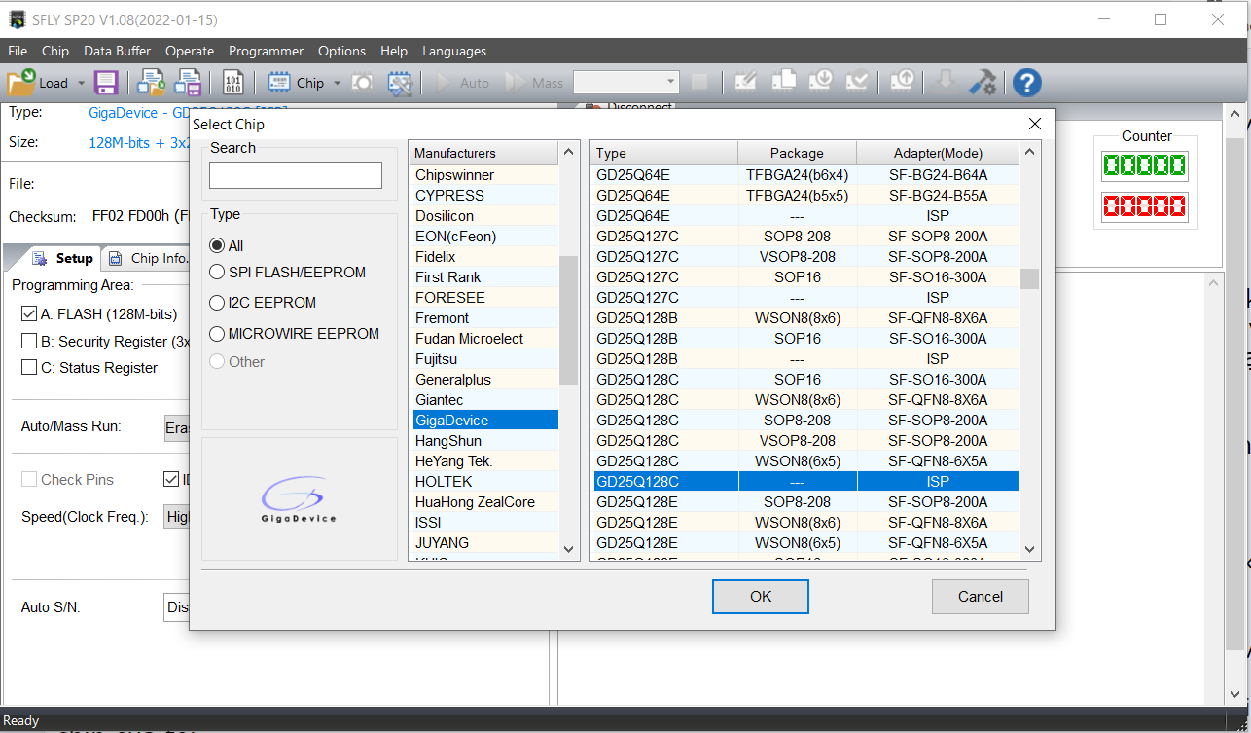1251x733 pixels.
Task: Click the load project file icon
Action: [x=151, y=83]
